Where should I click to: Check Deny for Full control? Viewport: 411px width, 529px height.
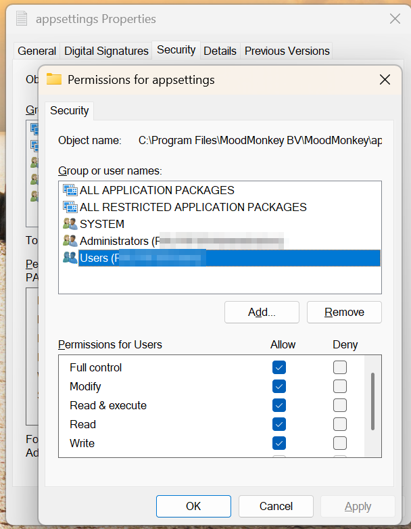[x=340, y=367]
